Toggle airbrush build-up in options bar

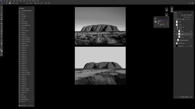pos(46,3)
